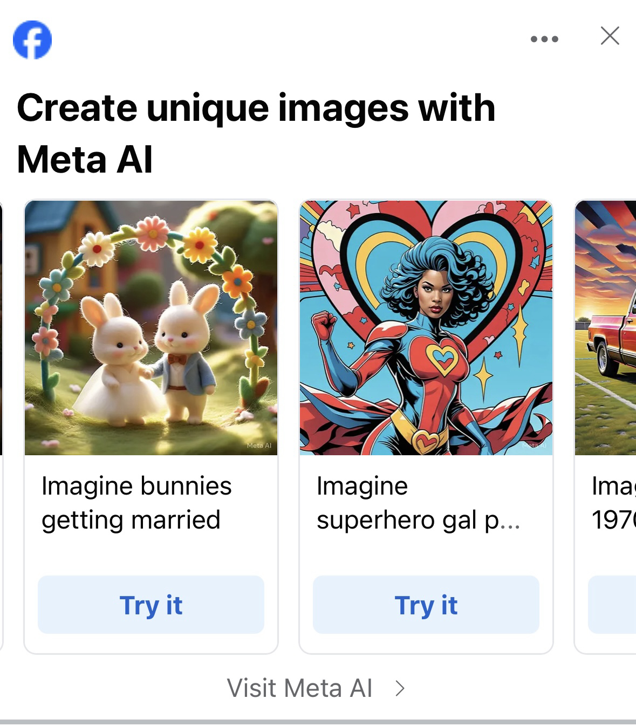Viewport: 636px width, 726px height.
Task: Click the chevron beside Visit Meta AI
Action: point(400,688)
